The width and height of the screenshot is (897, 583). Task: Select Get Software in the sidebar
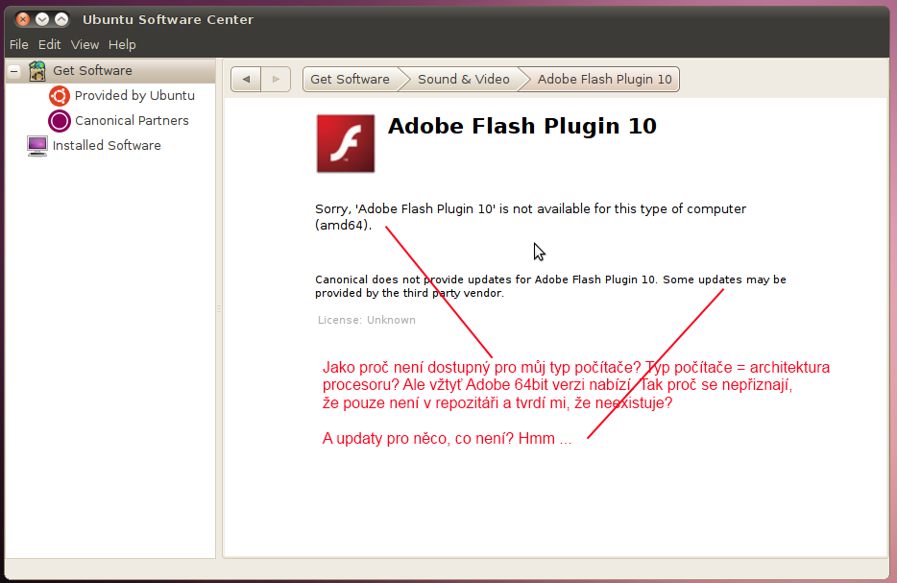(x=92, y=70)
